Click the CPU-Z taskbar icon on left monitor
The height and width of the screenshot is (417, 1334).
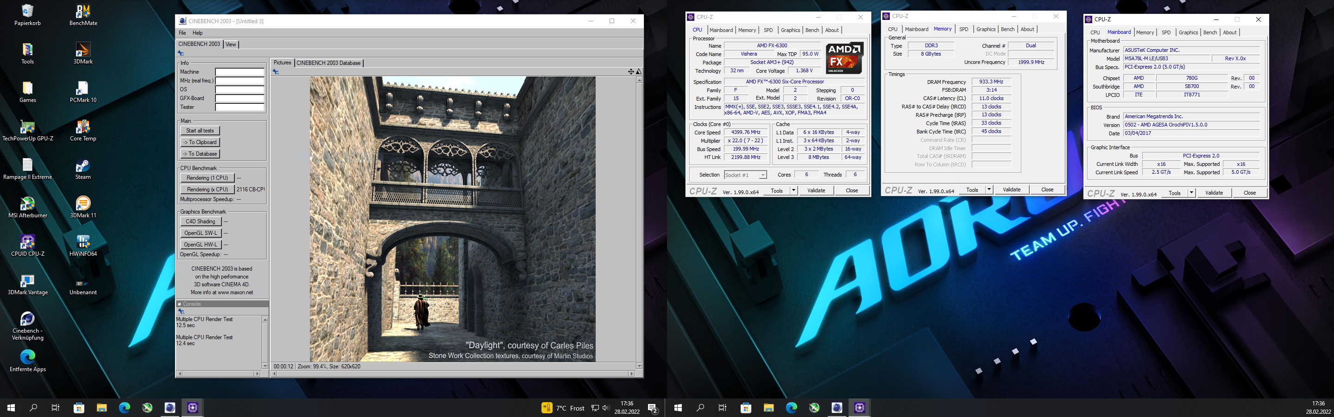pos(193,408)
